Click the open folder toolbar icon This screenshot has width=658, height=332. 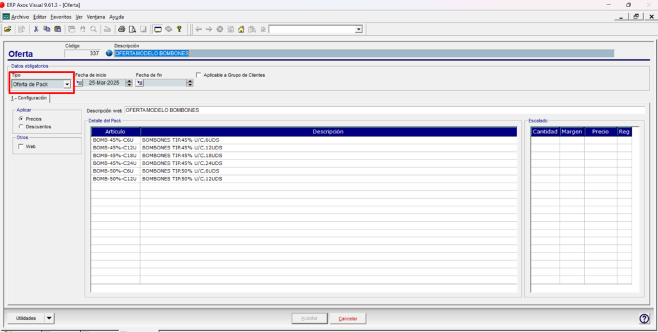tap(7, 29)
